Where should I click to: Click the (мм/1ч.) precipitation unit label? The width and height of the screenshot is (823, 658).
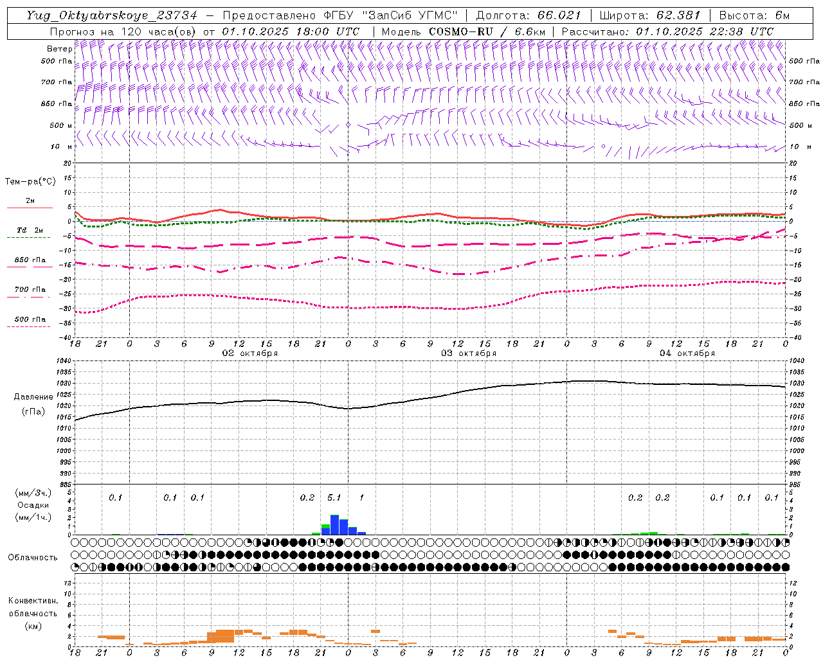coord(33,517)
